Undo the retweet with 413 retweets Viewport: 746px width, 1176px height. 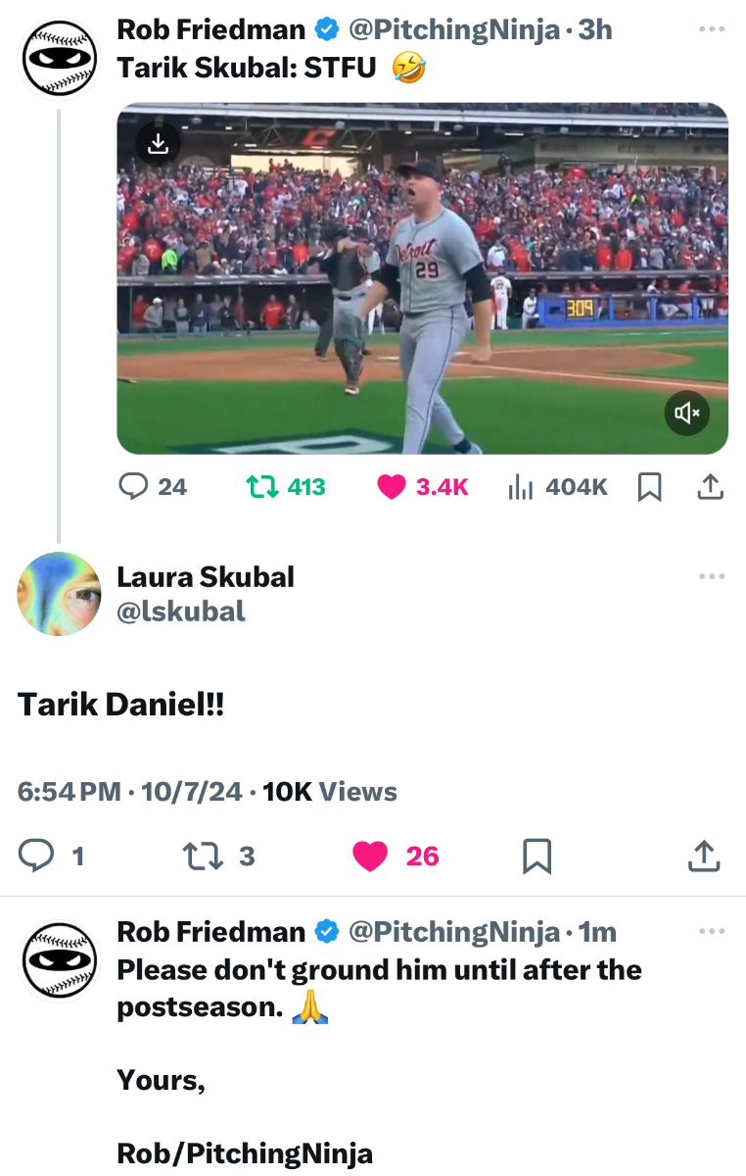[260, 487]
